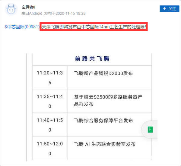
Task: Select the 11:40~11:50 time cell
Action: 50,125
